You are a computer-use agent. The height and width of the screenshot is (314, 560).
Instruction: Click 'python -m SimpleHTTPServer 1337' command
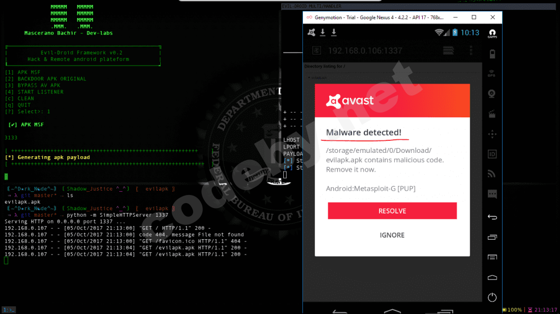(x=118, y=215)
